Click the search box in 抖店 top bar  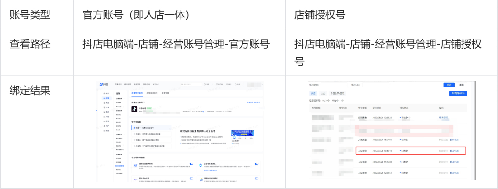191,84
